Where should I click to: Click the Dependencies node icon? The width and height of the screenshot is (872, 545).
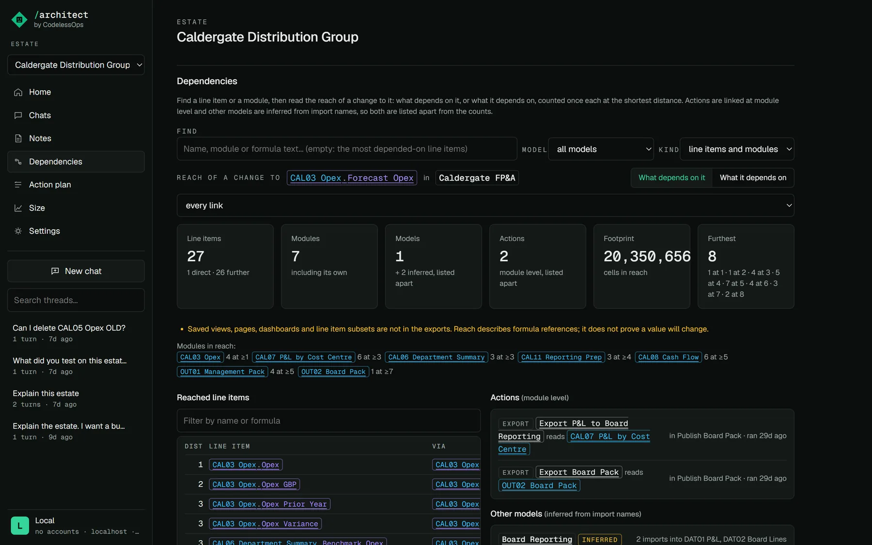(x=18, y=162)
